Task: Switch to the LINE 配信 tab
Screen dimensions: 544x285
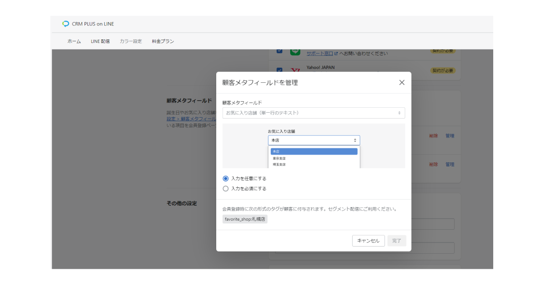Action: pos(100,41)
